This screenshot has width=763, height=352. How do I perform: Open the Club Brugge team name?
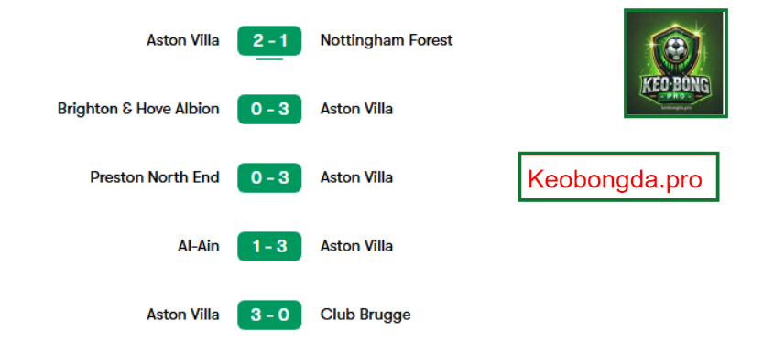point(365,315)
